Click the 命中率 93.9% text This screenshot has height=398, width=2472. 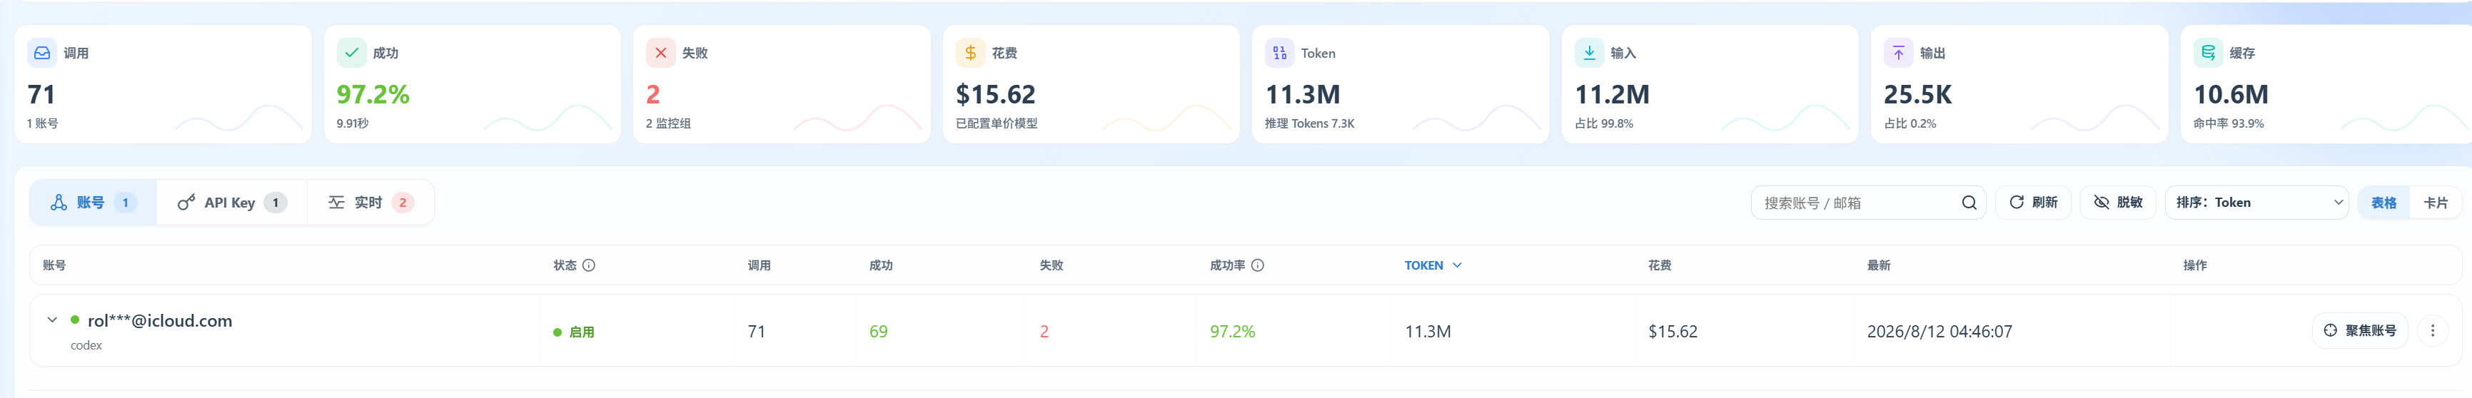(x=2229, y=123)
